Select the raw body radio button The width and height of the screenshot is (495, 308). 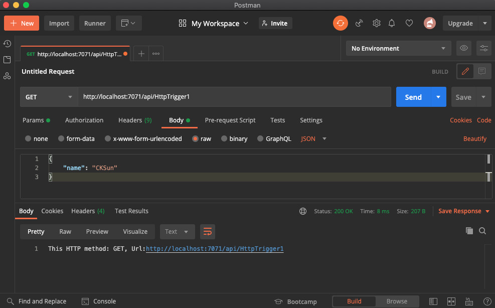click(x=195, y=138)
